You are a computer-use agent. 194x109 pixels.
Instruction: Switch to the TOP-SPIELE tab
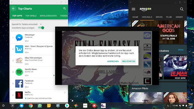coord(31,16)
